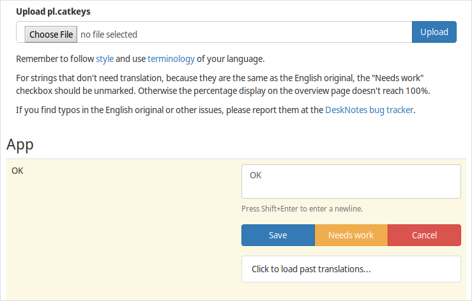
Task: Click the App section heading
Action: click(20, 144)
